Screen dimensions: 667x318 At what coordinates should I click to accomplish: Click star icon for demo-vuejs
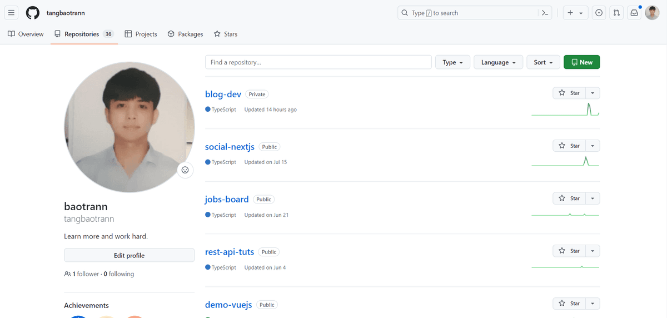tap(562, 304)
